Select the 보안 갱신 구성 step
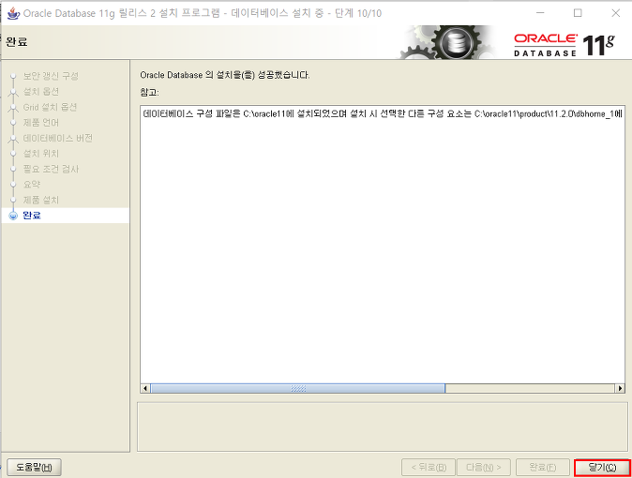The width and height of the screenshot is (632, 478). 51,76
